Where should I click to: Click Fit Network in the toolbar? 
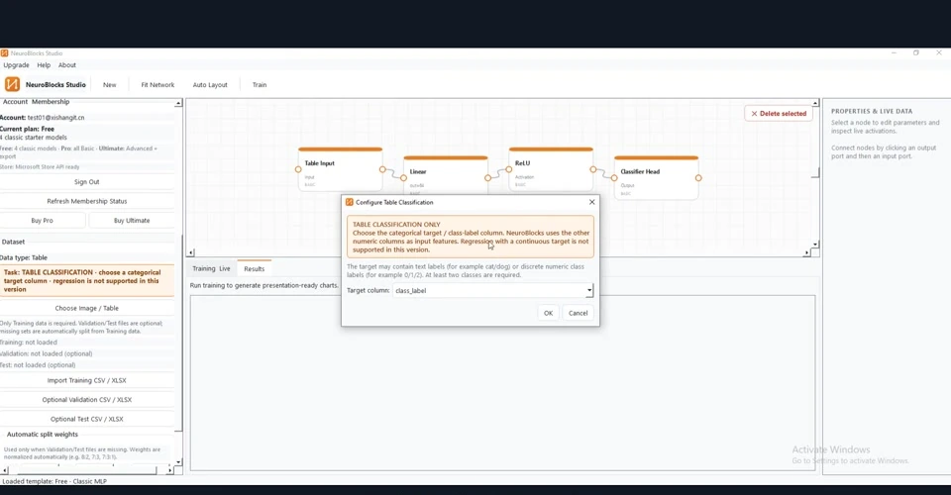[x=158, y=85]
